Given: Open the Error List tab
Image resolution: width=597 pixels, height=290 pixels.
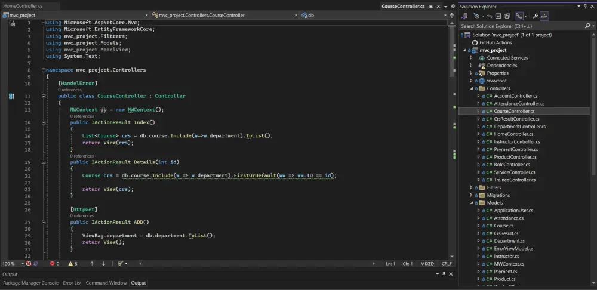Looking at the screenshot, I should [x=72, y=283].
